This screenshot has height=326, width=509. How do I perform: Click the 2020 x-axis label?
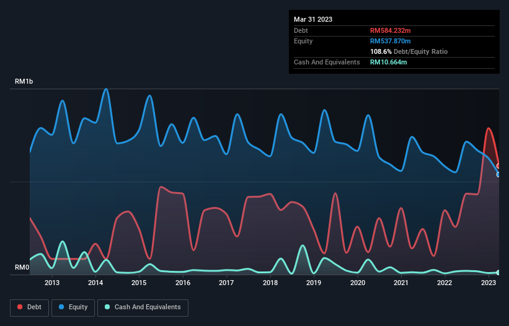click(357, 283)
